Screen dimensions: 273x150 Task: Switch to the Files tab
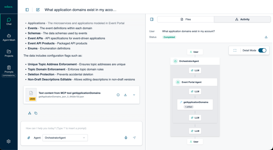[186, 19]
